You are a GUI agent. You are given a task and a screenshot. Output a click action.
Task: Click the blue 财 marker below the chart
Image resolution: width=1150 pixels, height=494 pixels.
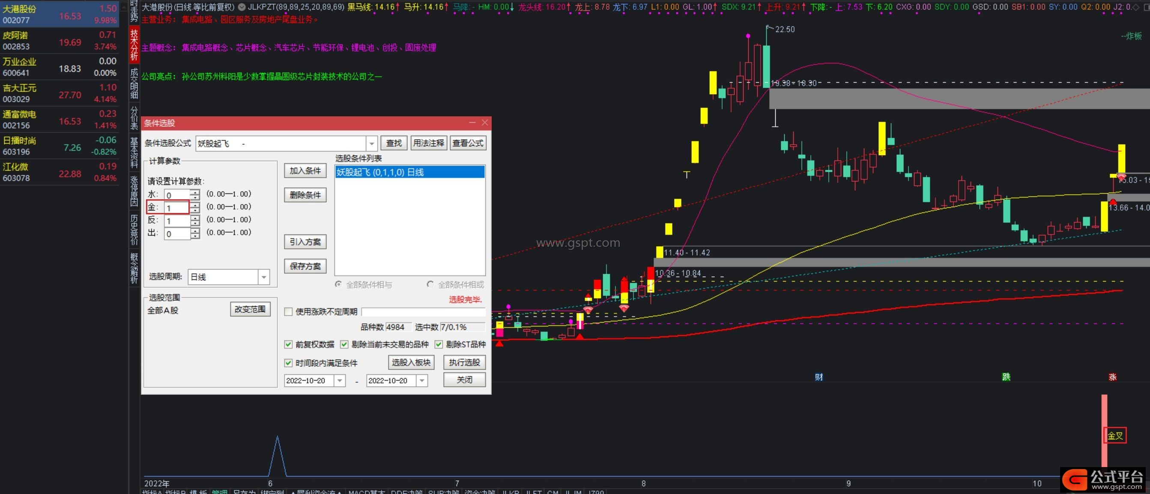[819, 377]
